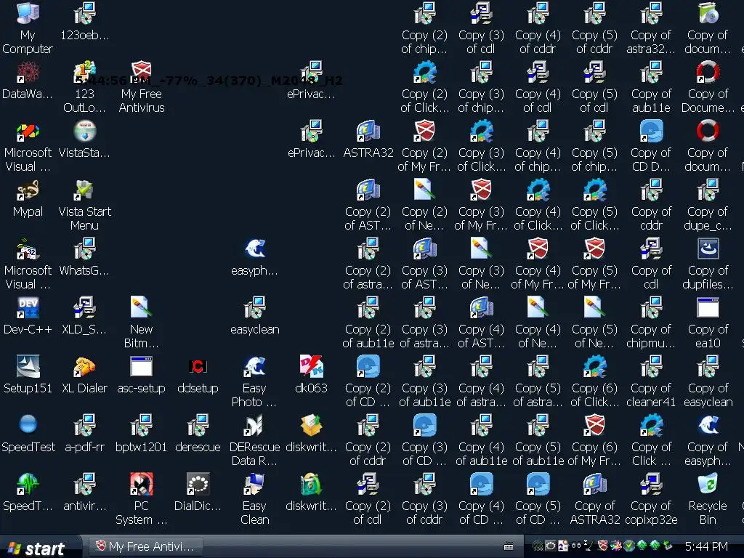Switch to My Free Antivi... taskbar window
Screen dimensions: 744x558
point(146,546)
